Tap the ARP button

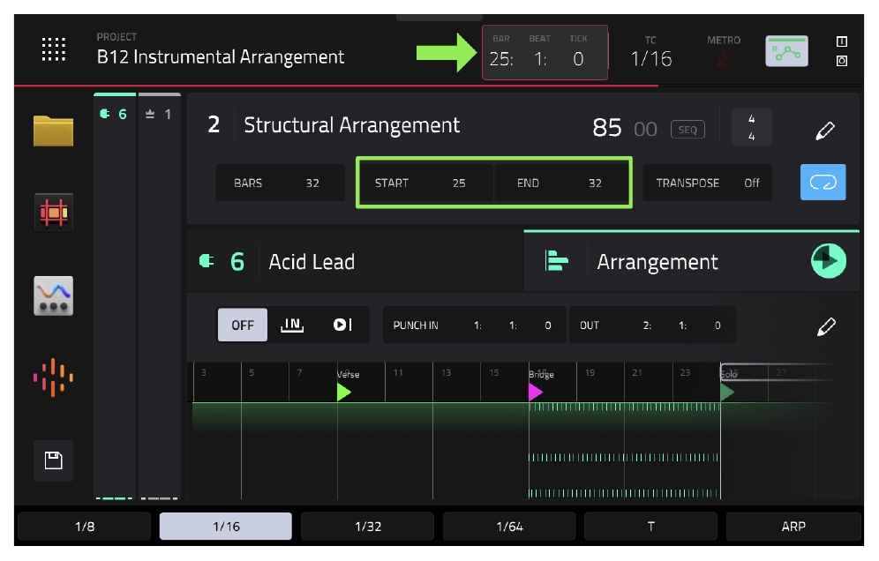793,527
